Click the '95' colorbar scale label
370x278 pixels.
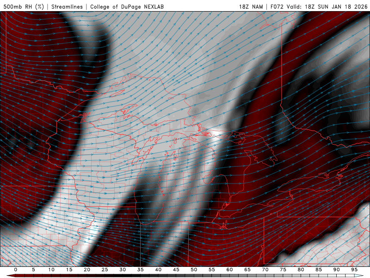coord(354,270)
